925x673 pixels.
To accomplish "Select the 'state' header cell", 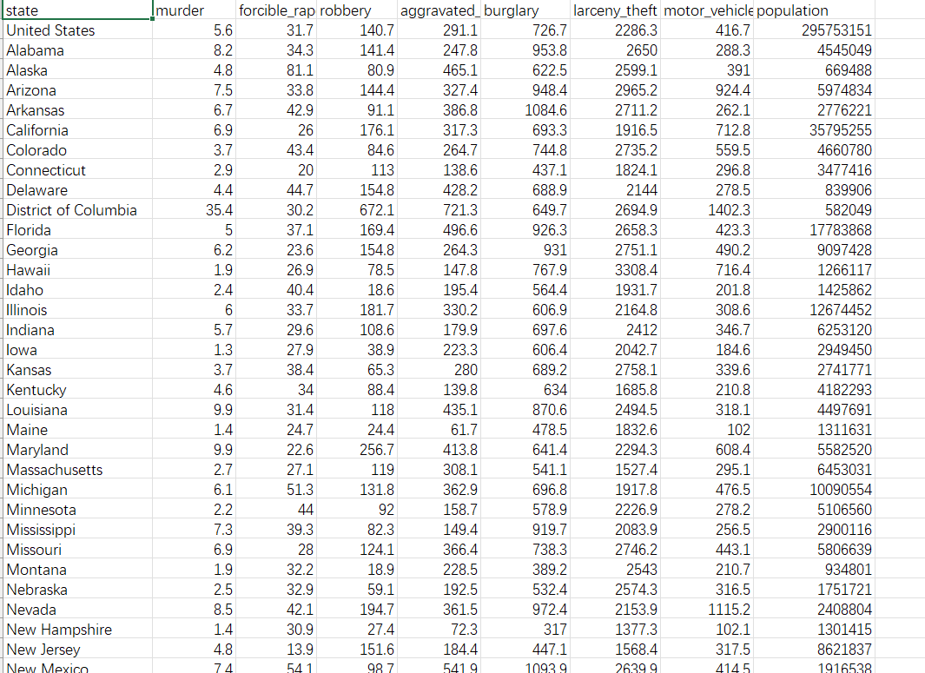I will coord(76,10).
